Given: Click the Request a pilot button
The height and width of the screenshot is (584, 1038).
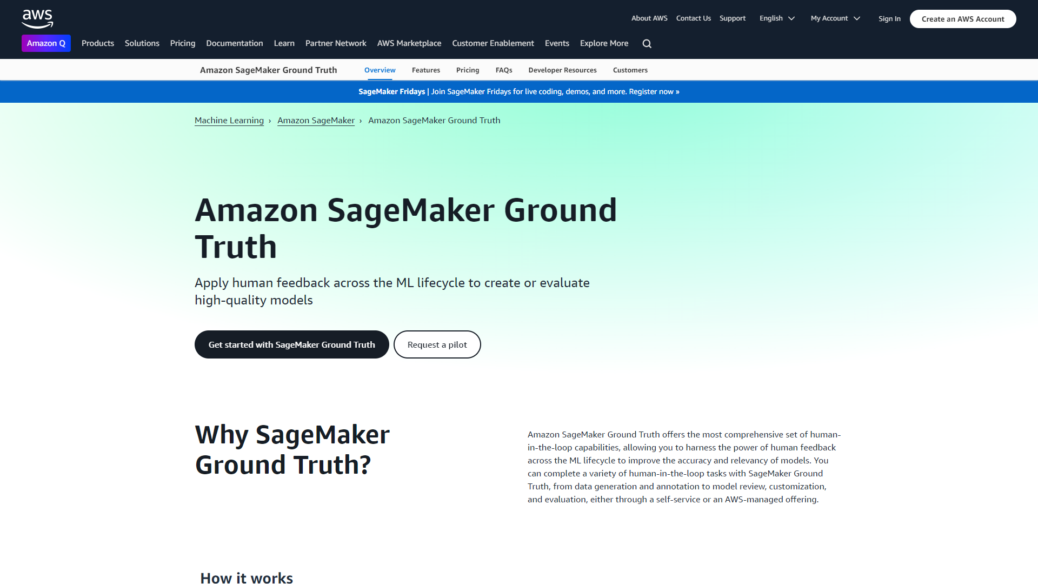Looking at the screenshot, I should pos(437,344).
